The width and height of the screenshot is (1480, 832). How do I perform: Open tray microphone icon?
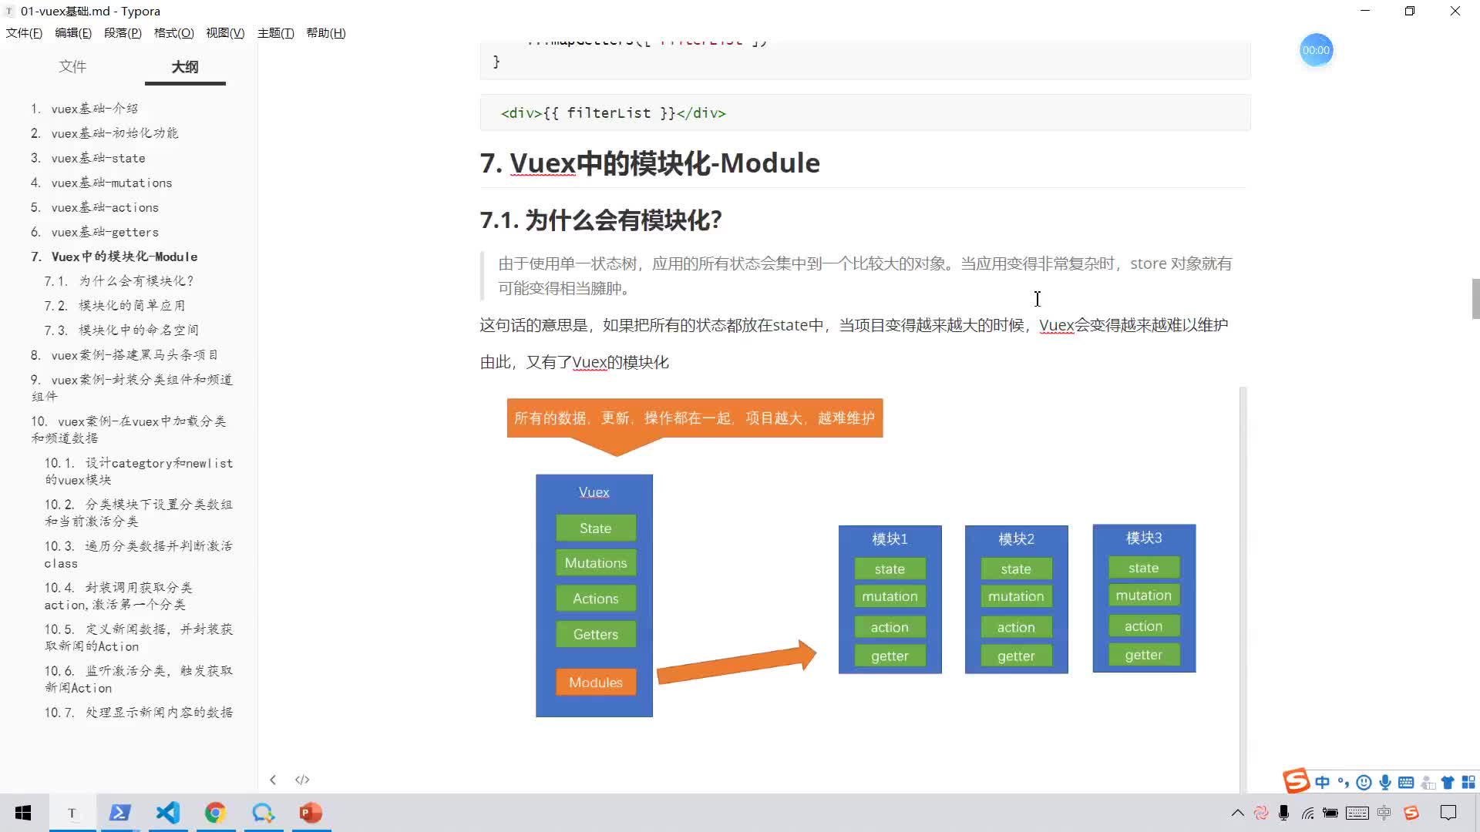tap(1283, 813)
